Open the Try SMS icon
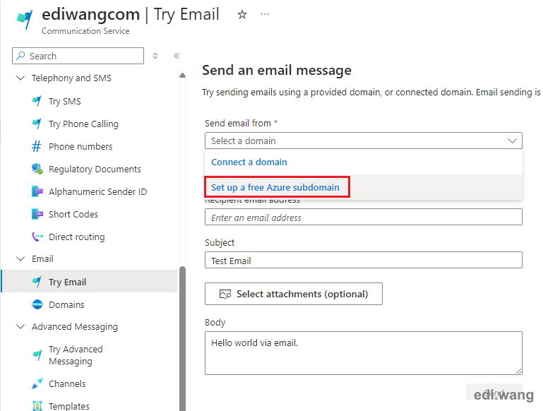The height and width of the screenshot is (411, 543). [x=37, y=101]
